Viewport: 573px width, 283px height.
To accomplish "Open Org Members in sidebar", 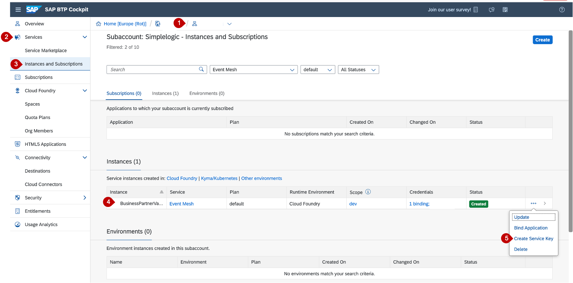I will [x=39, y=131].
